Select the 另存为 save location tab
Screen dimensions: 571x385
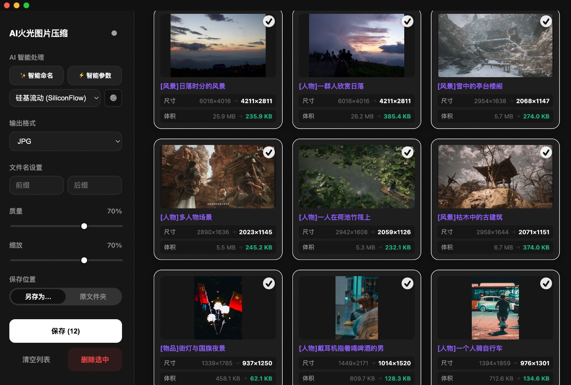[x=38, y=296]
